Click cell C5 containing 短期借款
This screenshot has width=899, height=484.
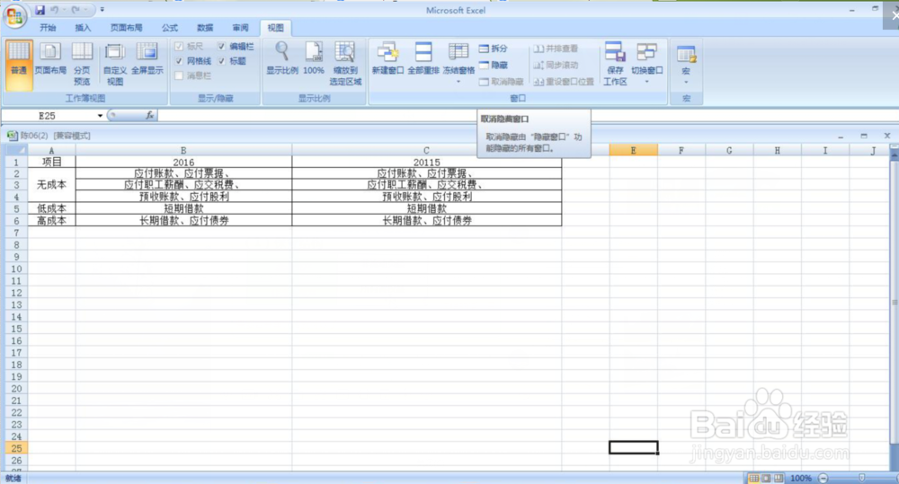426,209
